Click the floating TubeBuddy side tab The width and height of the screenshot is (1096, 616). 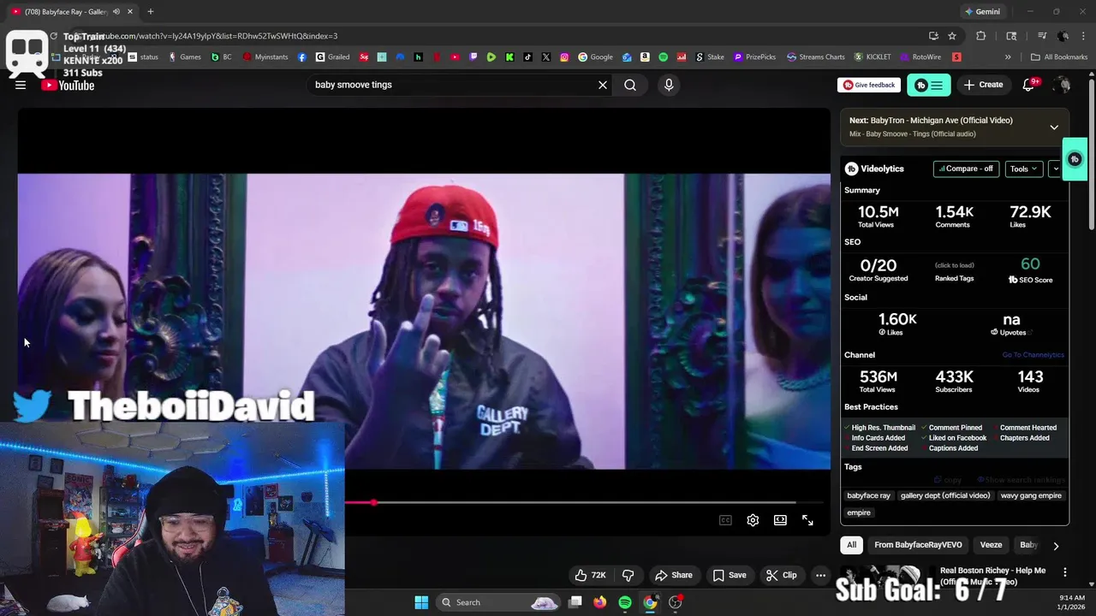[x=1075, y=159]
